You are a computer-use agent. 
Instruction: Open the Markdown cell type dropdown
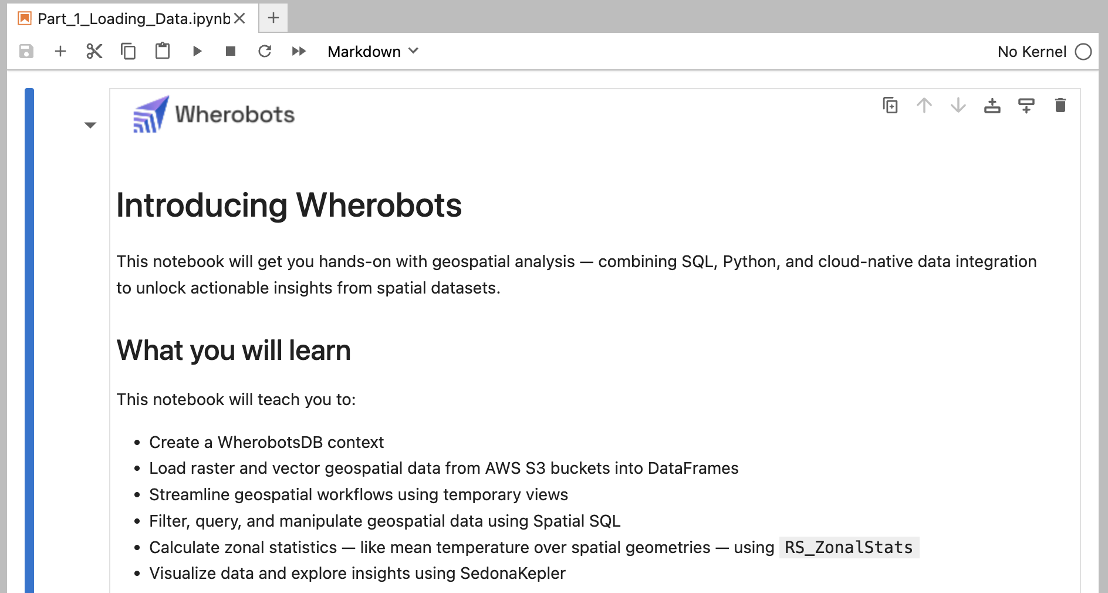click(x=373, y=52)
